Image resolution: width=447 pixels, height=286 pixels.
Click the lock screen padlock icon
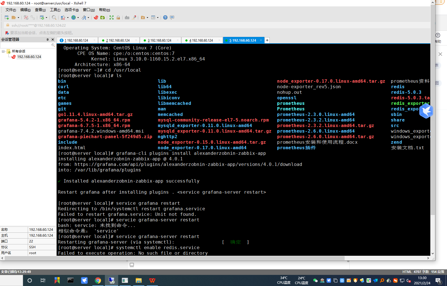[118, 17]
